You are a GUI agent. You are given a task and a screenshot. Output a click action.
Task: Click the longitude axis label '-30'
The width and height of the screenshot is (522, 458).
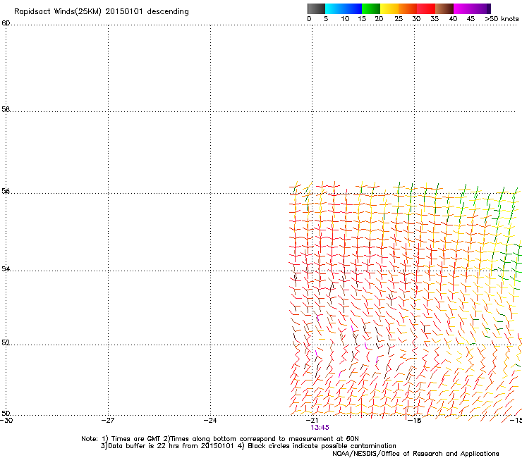click(x=6, y=421)
